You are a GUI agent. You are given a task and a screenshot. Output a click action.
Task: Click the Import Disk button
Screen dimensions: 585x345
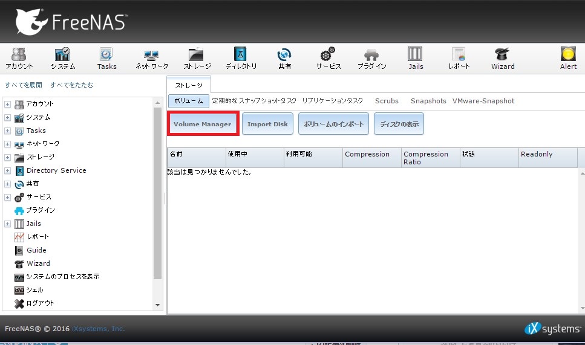pyautogui.click(x=267, y=124)
